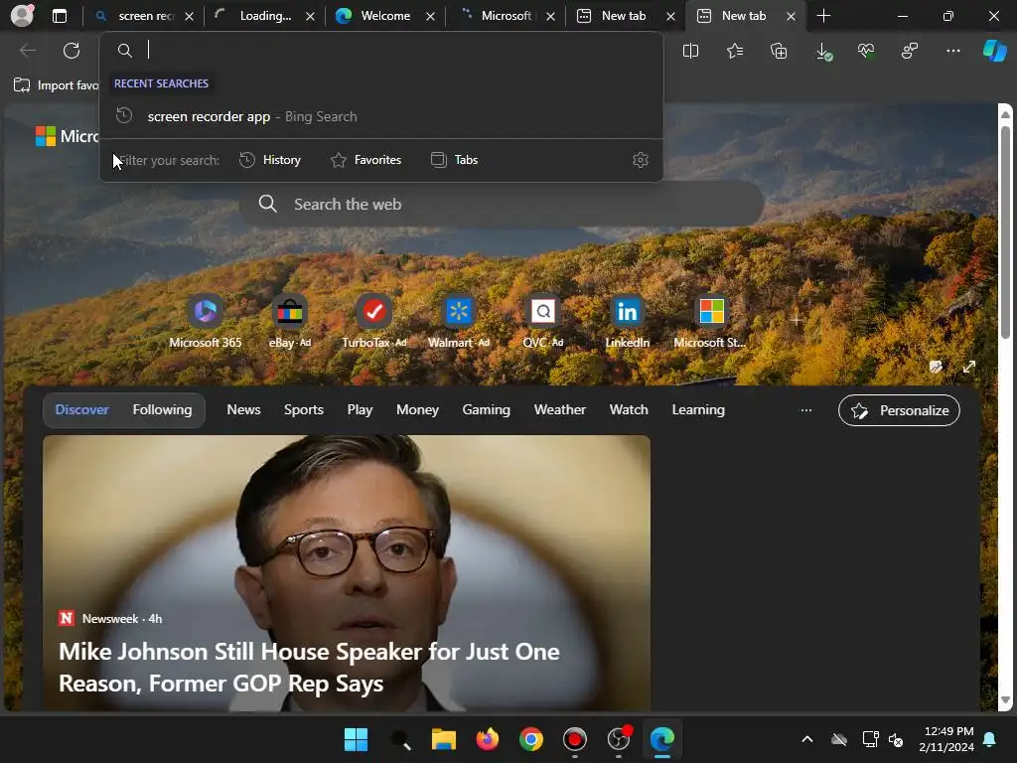The image size is (1017, 763).
Task: Open File Explorer from the taskbar
Action: (444, 739)
